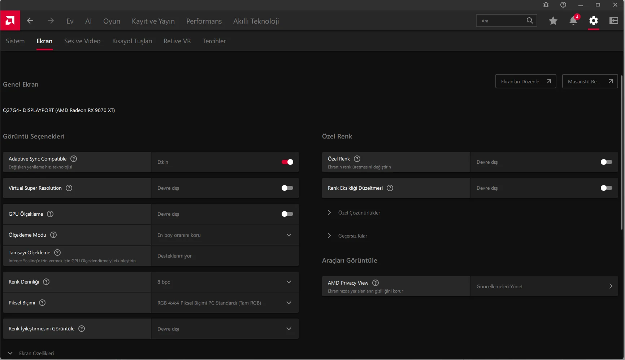625x360 pixels.
Task: Show help for Virtual Super Resolution
Action: 69,188
